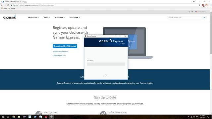The image size is (212, 119).
Task: Open a new browser tab
Action: point(25,2)
